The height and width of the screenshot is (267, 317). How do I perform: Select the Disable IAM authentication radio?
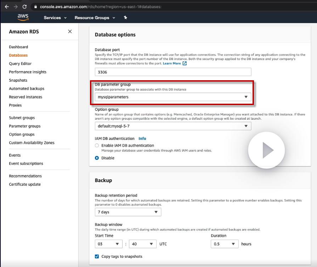click(97, 158)
